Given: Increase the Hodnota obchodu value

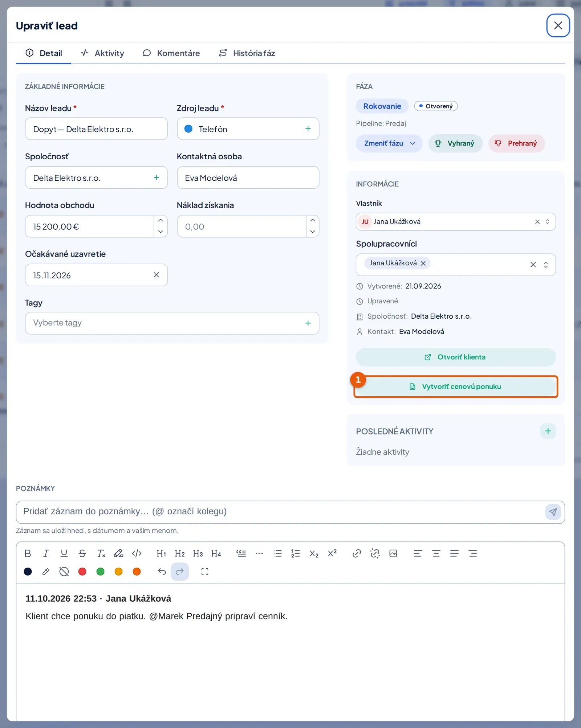Looking at the screenshot, I should pos(161,221).
